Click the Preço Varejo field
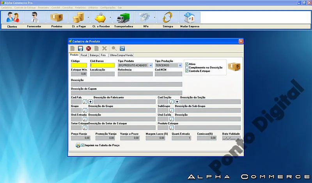 coord(81,138)
